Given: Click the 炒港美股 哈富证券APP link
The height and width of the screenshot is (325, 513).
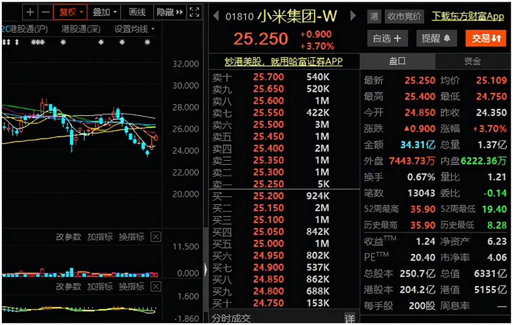Looking at the screenshot, I should (x=284, y=62).
